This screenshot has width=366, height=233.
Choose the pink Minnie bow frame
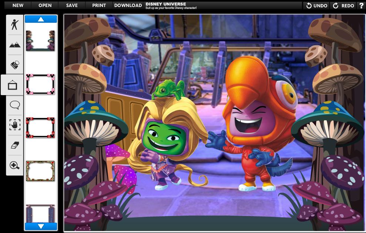tap(40, 84)
